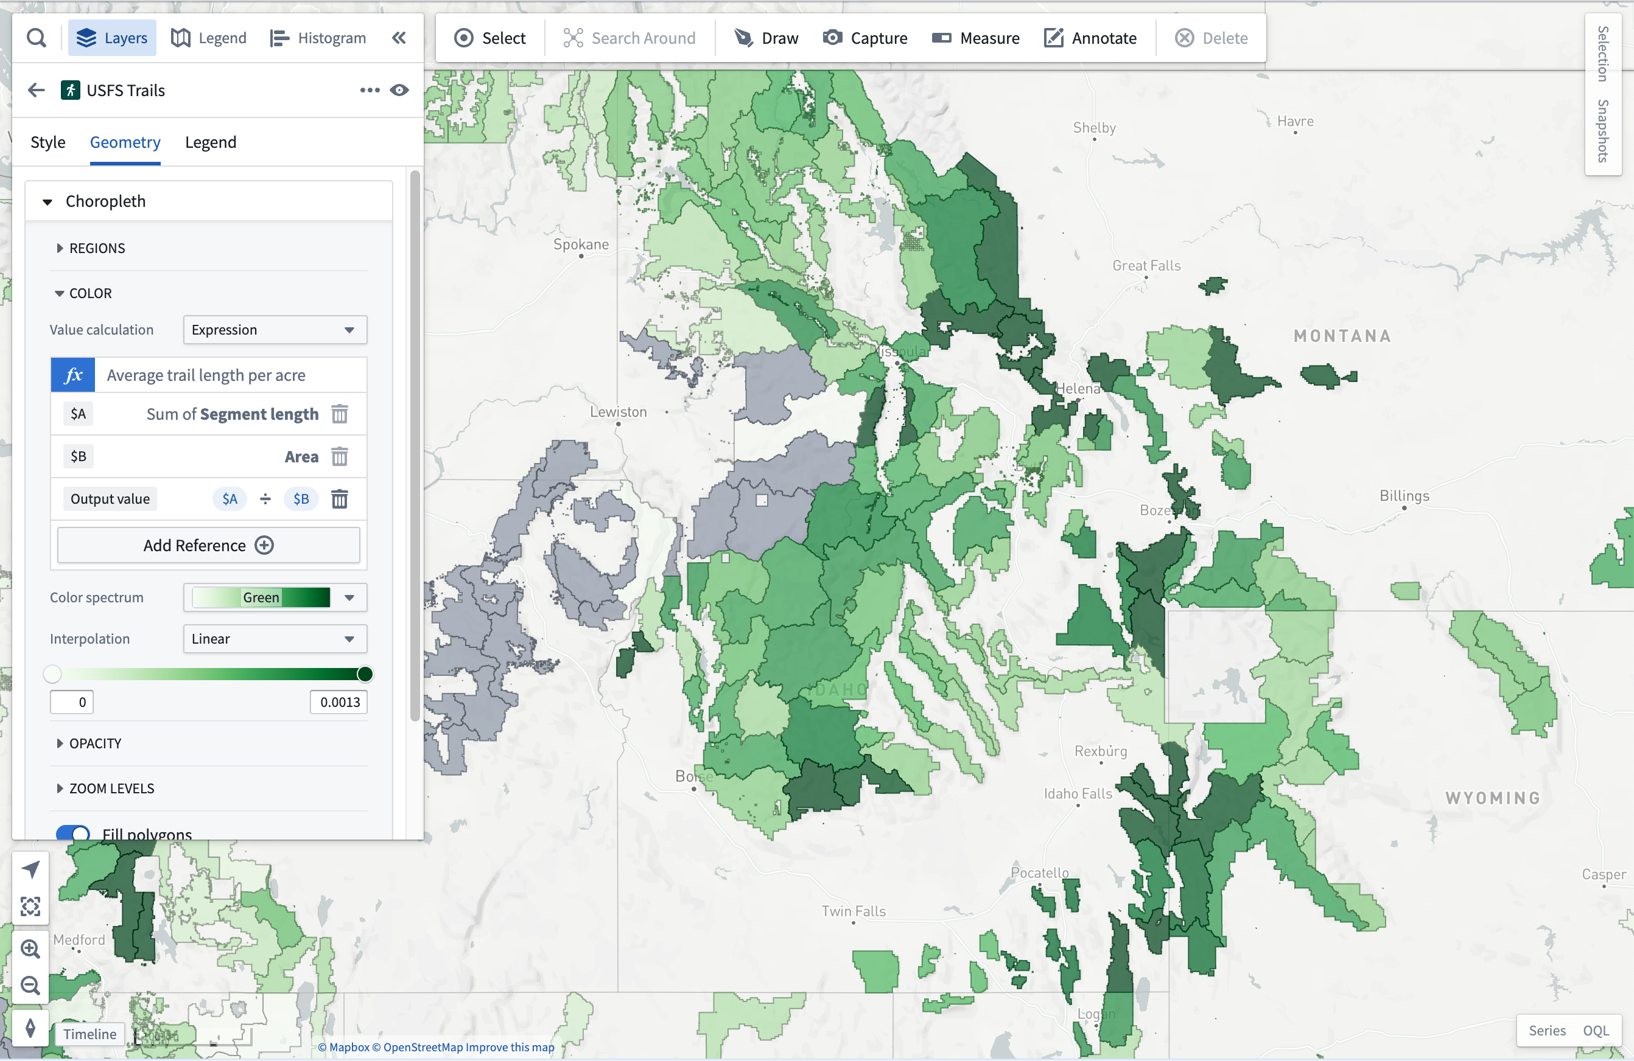Switch to the Legend tab
This screenshot has width=1634, height=1061.
pyautogui.click(x=211, y=142)
